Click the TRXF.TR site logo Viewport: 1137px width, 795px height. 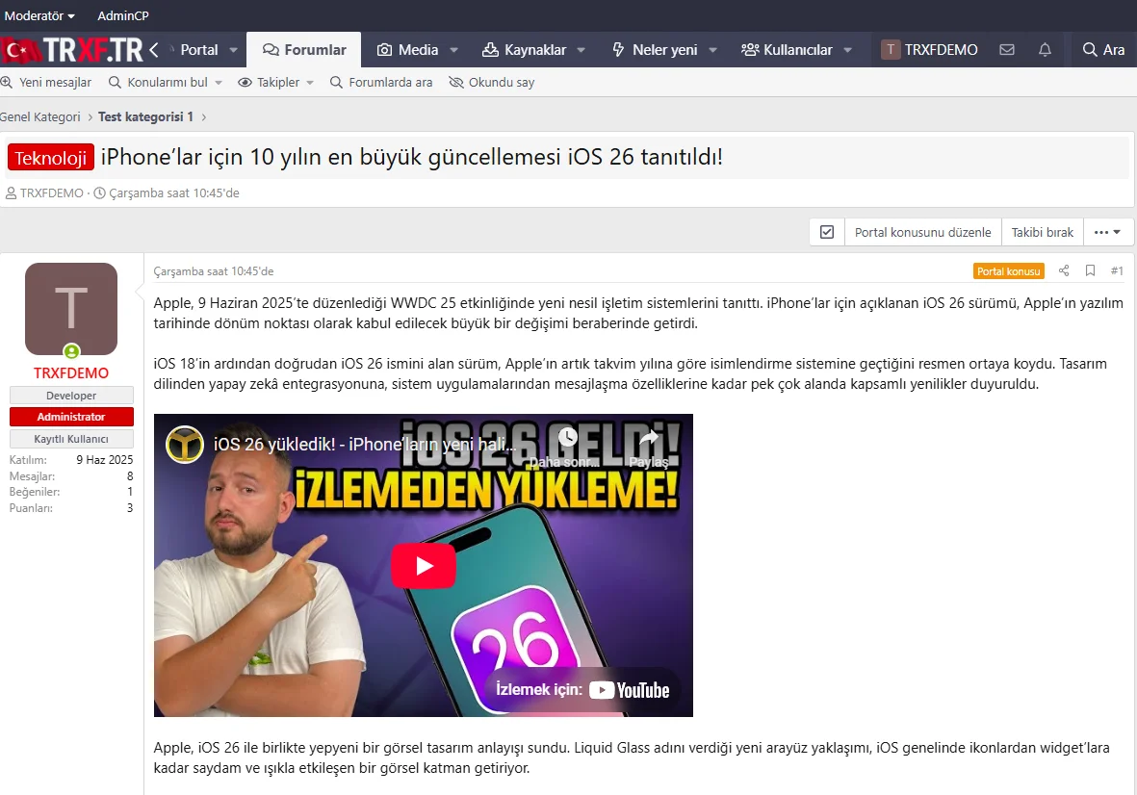pyautogui.click(x=72, y=50)
